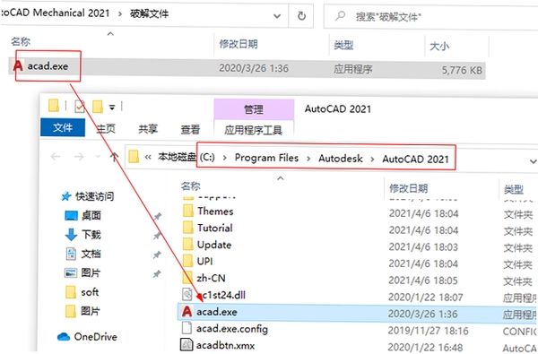Switch to the 查看 ribbon tab
The width and height of the screenshot is (538, 354).
coord(190,130)
